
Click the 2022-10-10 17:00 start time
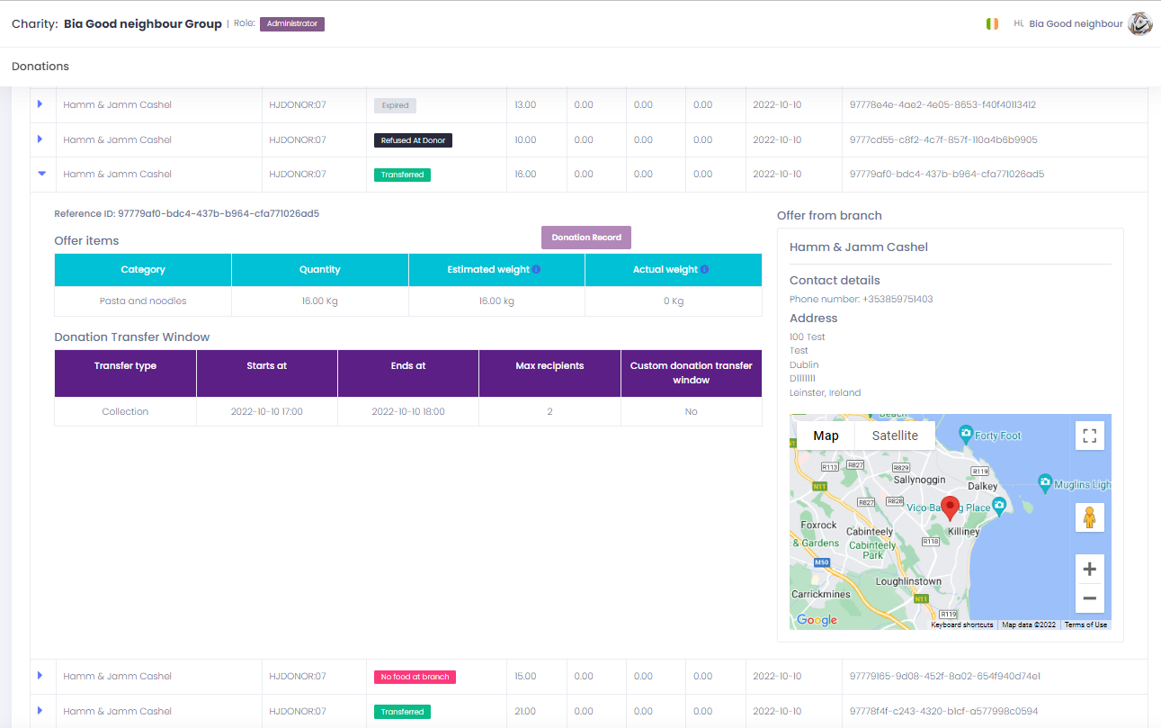pyautogui.click(x=267, y=411)
